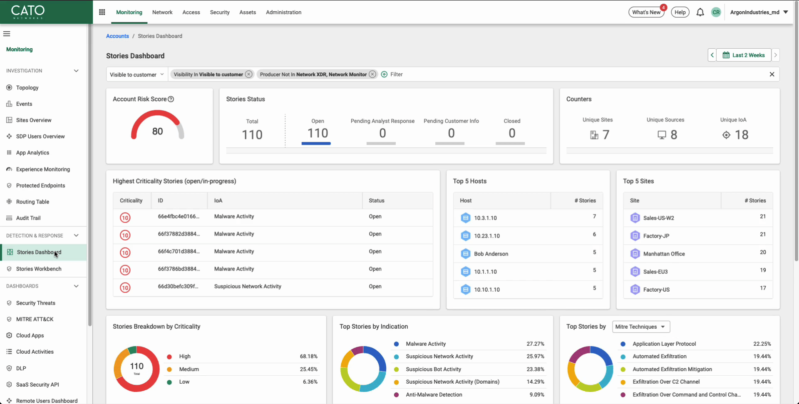Remove the Producer Not In filter chip
Image resolution: width=799 pixels, height=404 pixels.
[x=372, y=74]
